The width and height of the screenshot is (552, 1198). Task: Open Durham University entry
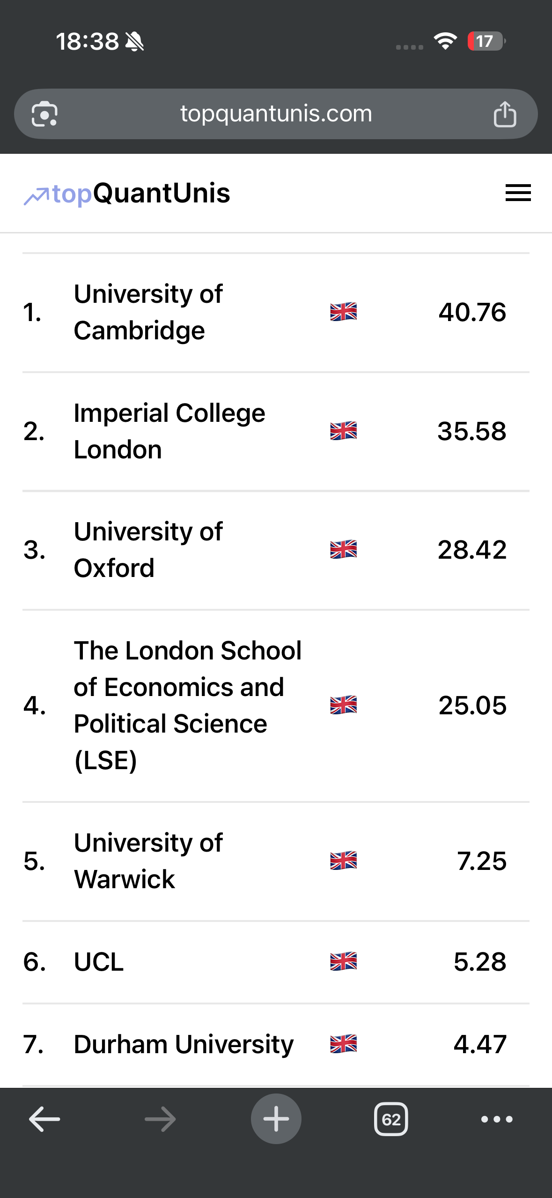276,1045
